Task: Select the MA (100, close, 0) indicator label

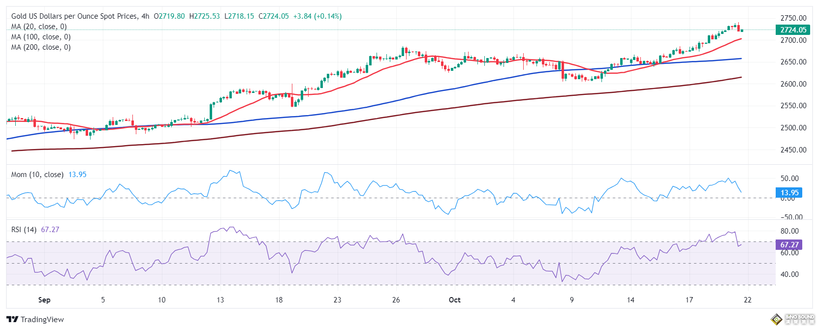Action: click(x=41, y=37)
